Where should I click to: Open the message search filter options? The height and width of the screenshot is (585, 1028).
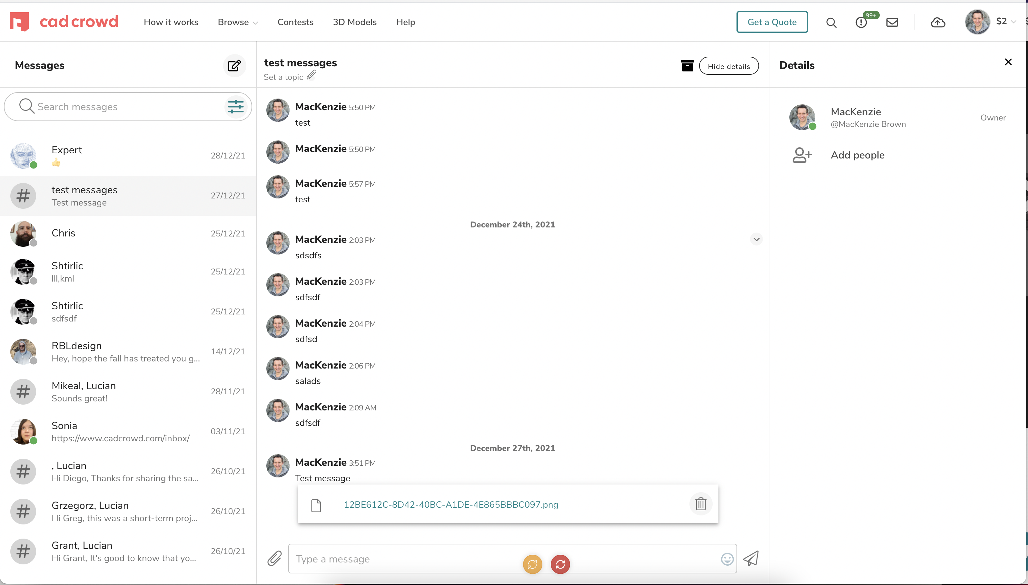click(x=236, y=107)
